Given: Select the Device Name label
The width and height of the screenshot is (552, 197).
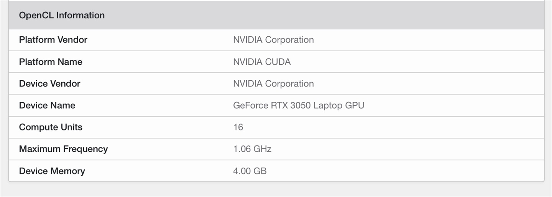Looking at the screenshot, I should pos(47,105).
